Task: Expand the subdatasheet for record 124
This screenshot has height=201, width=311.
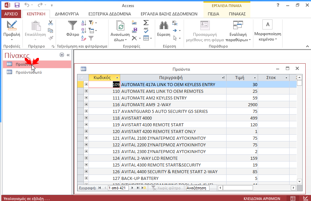Action: (x=86, y=158)
